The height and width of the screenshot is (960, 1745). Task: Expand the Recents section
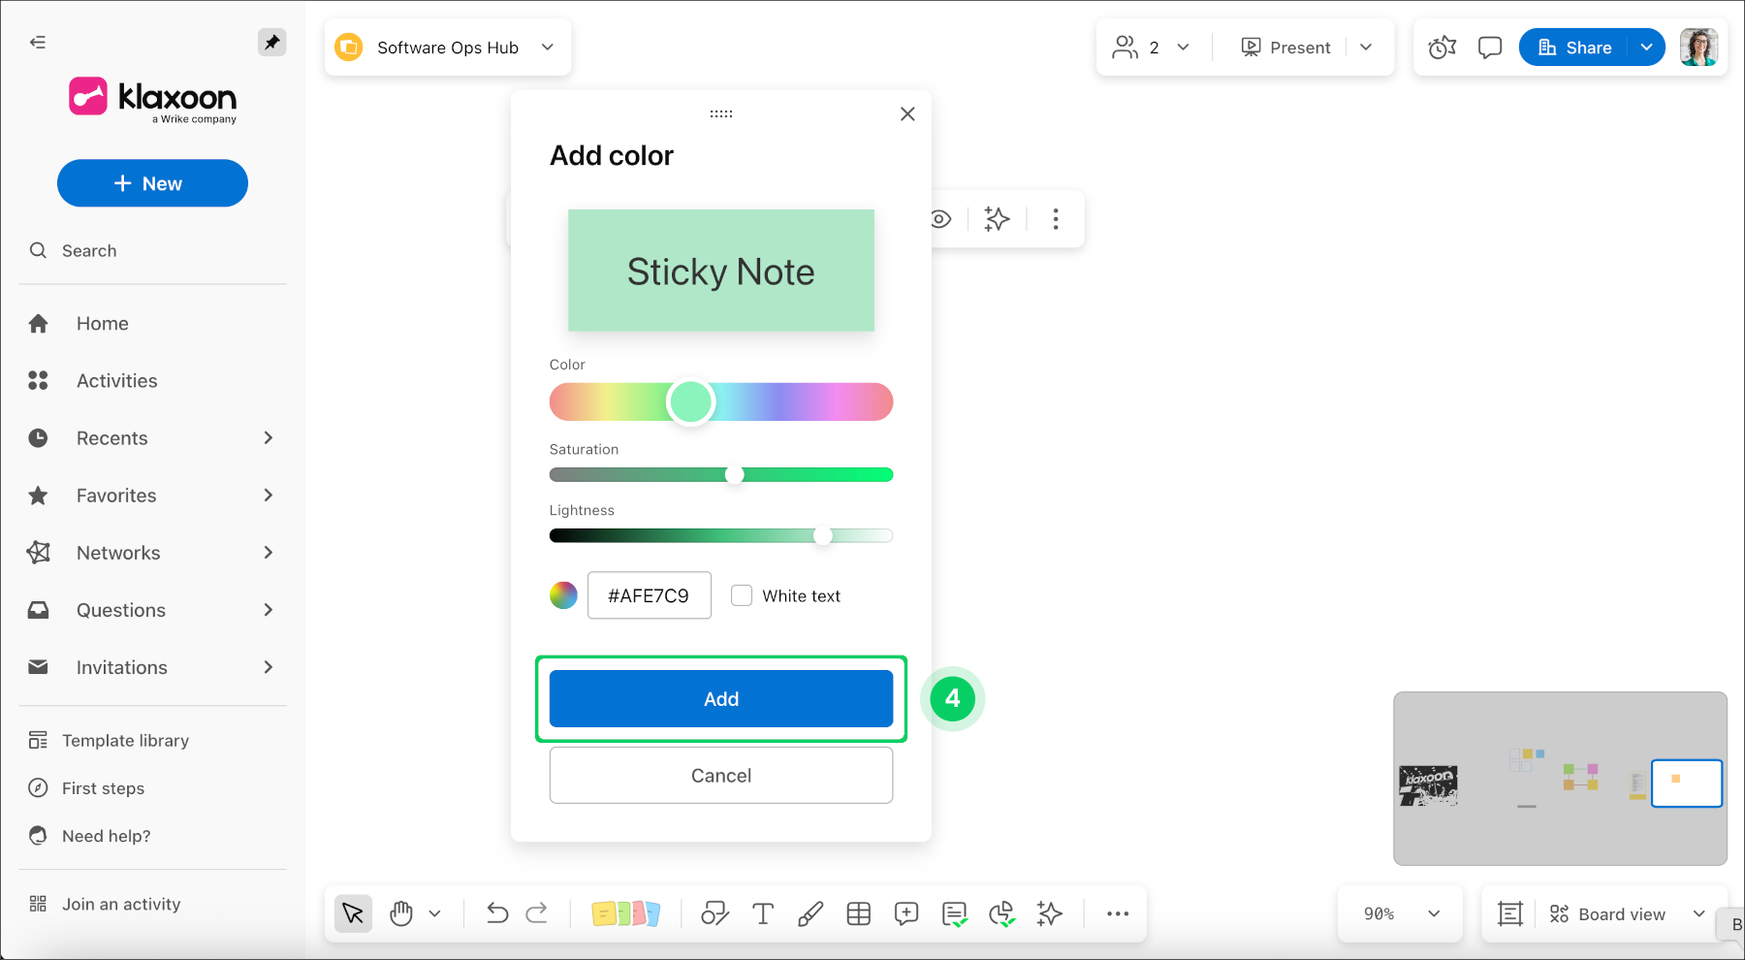coord(268,437)
